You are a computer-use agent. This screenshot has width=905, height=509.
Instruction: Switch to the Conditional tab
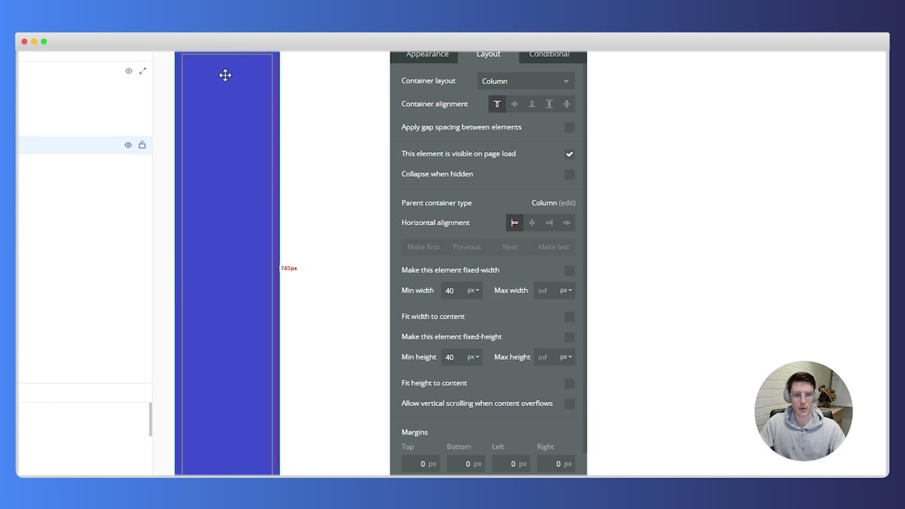click(549, 54)
